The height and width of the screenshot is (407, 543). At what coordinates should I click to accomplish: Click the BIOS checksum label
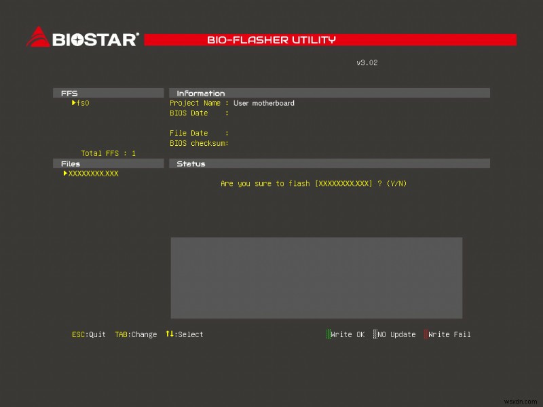(199, 143)
